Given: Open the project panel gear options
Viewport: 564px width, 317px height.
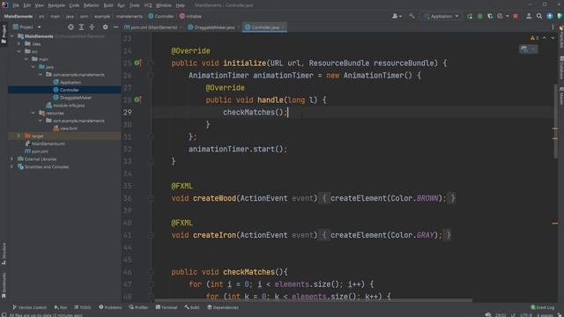Looking at the screenshot, I should coord(105,27).
